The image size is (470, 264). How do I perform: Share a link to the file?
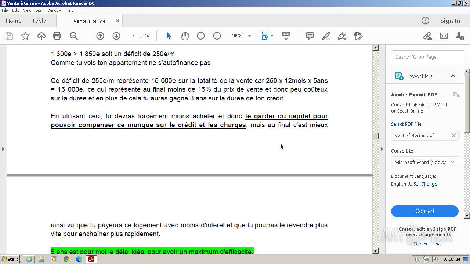[427, 36]
